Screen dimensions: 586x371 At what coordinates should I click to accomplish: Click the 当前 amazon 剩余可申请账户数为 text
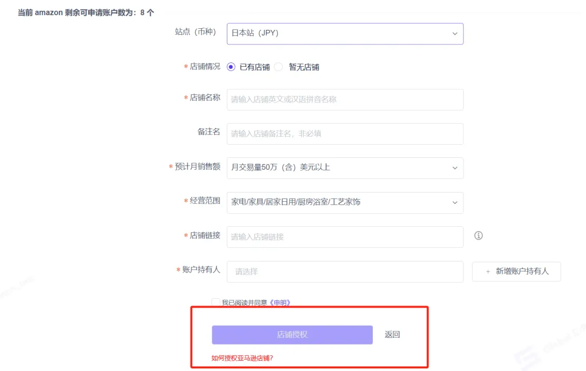[x=86, y=12]
